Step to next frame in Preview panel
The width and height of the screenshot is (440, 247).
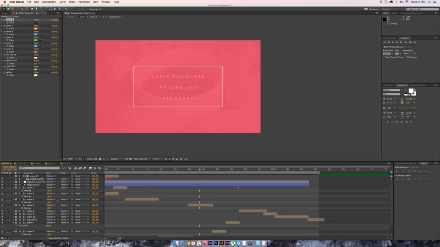(397, 42)
